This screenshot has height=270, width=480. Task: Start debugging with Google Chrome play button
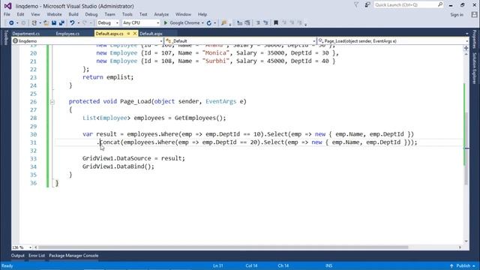click(x=166, y=23)
